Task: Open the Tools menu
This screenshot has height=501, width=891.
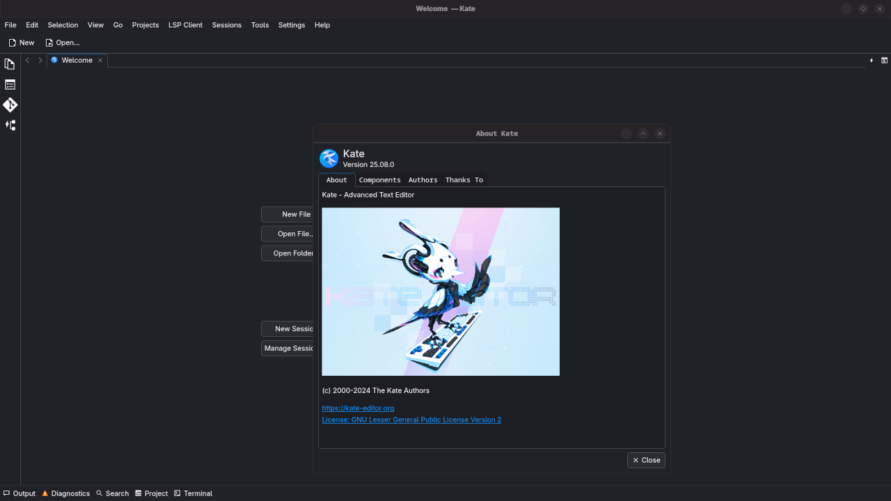Action: 260,25
